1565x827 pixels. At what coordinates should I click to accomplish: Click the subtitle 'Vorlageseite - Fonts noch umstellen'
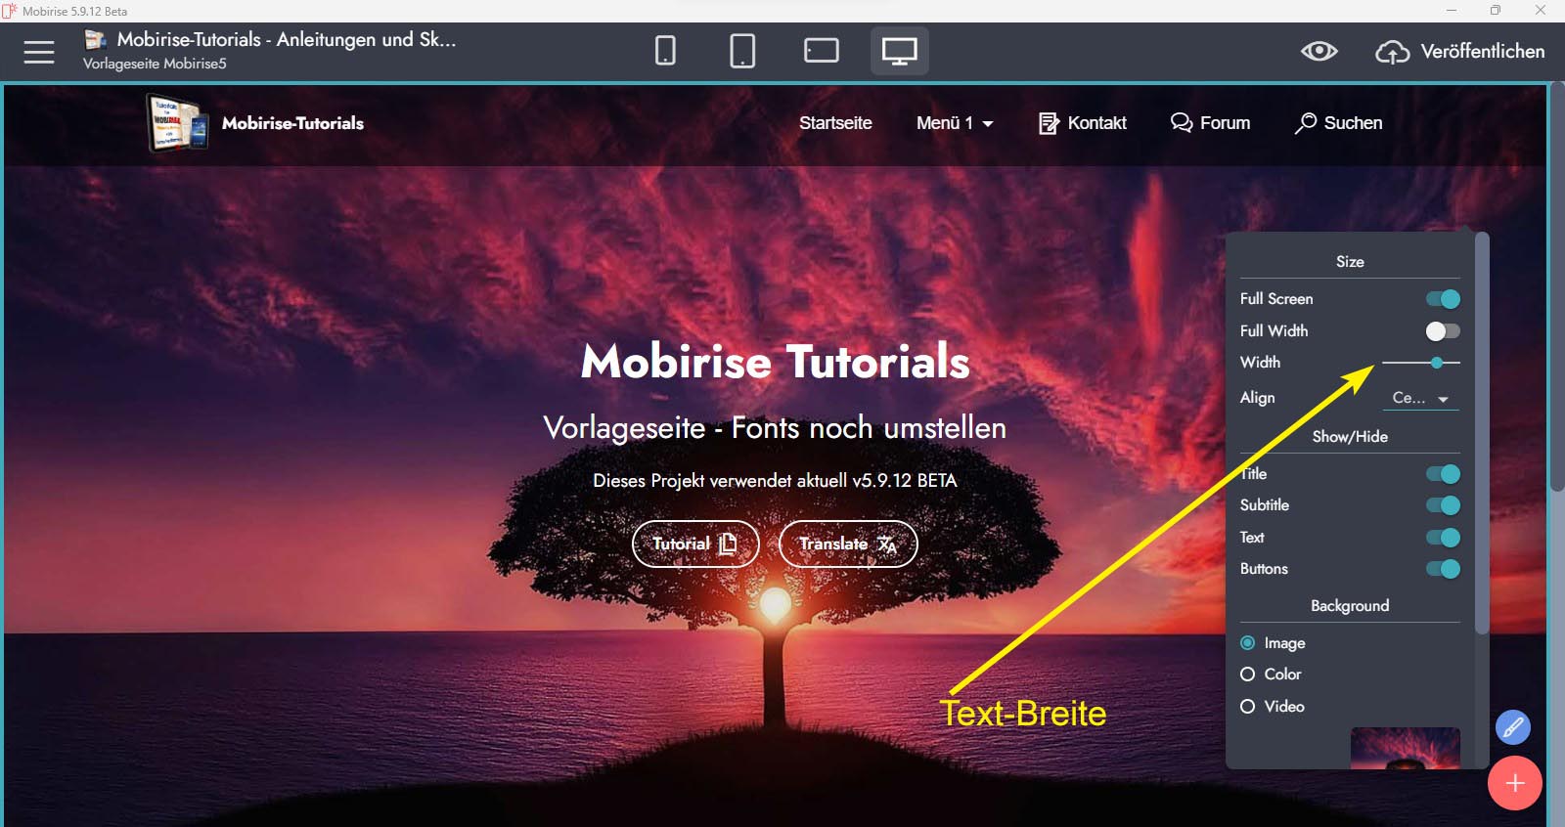tap(775, 428)
